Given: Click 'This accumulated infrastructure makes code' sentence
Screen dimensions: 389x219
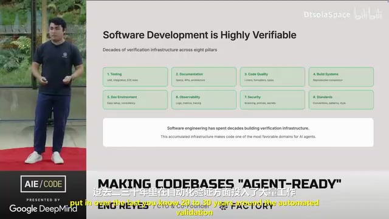Looking at the screenshot, I should pos(238,136).
